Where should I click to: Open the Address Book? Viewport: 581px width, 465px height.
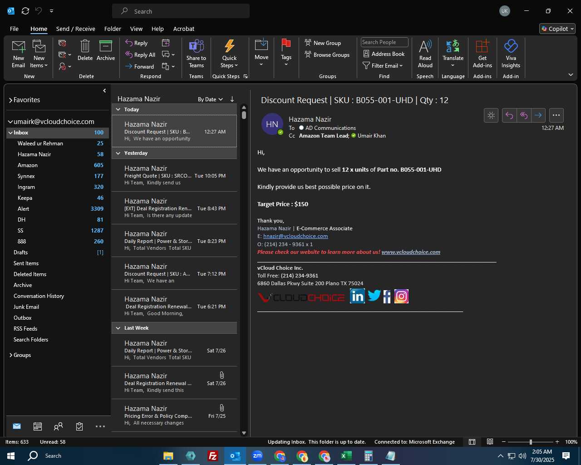384,54
